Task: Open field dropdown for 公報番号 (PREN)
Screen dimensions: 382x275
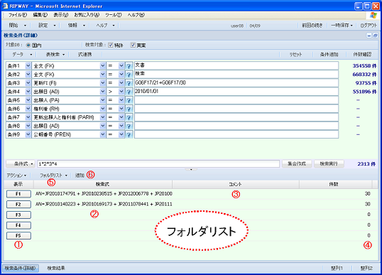Action: [x=102, y=134]
